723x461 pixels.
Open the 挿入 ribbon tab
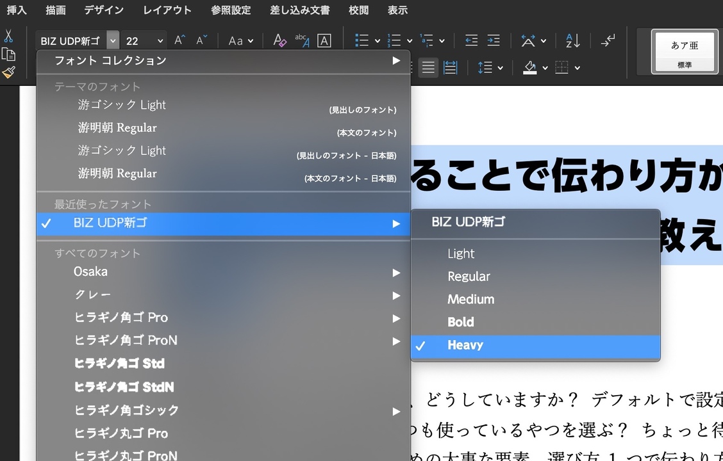point(17,10)
